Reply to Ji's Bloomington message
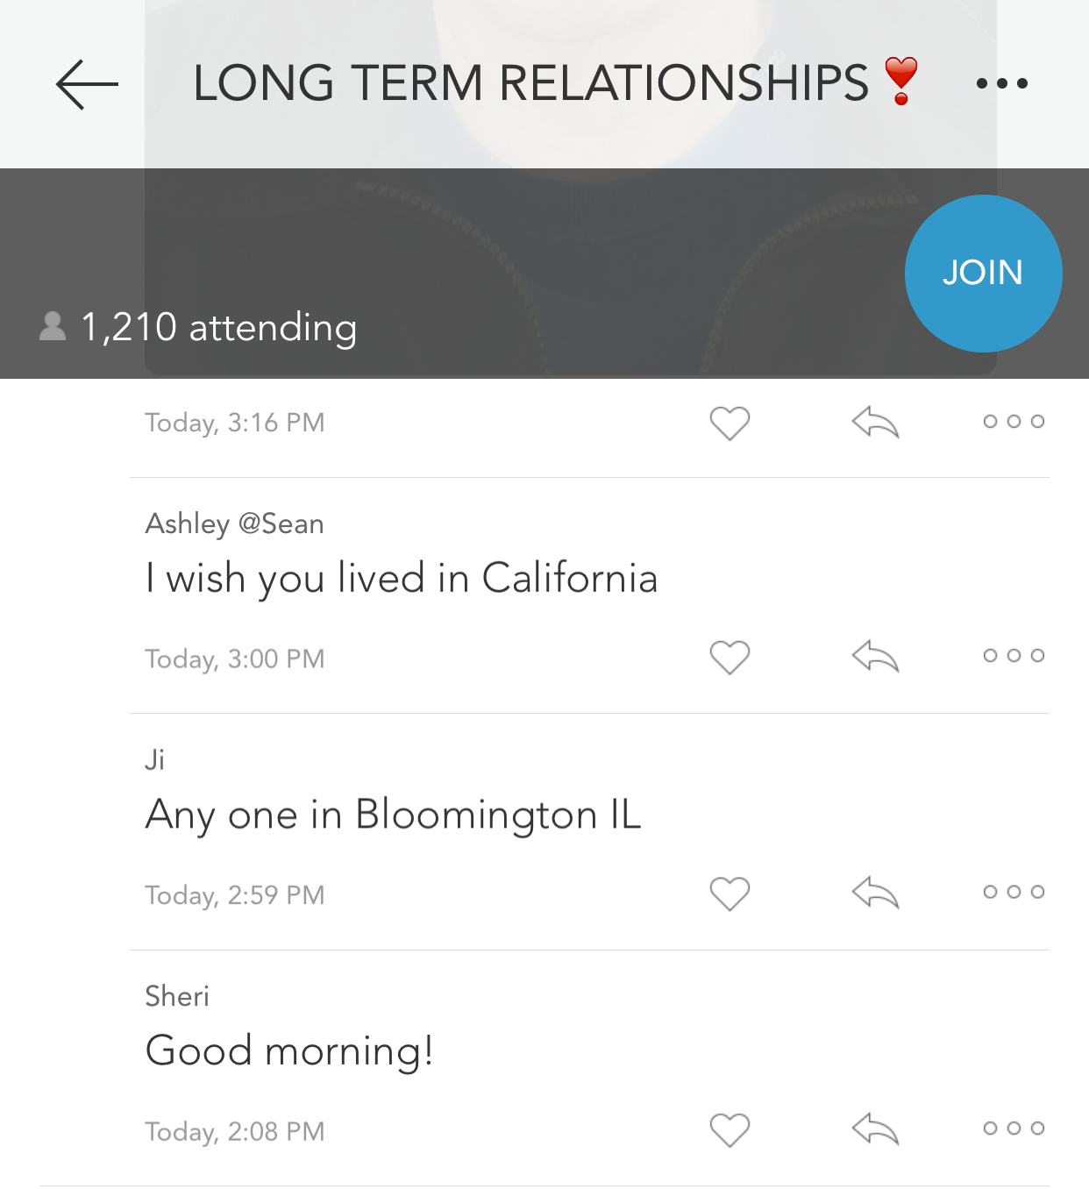Image resolution: width=1089 pixels, height=1189 pixels. [x=875, y=893]
